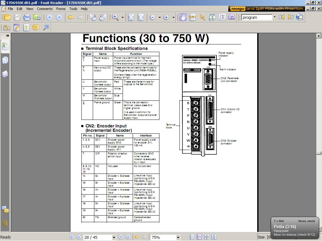
Task: Open the 75% zoom level dropdown
Action: click(178, 237)
